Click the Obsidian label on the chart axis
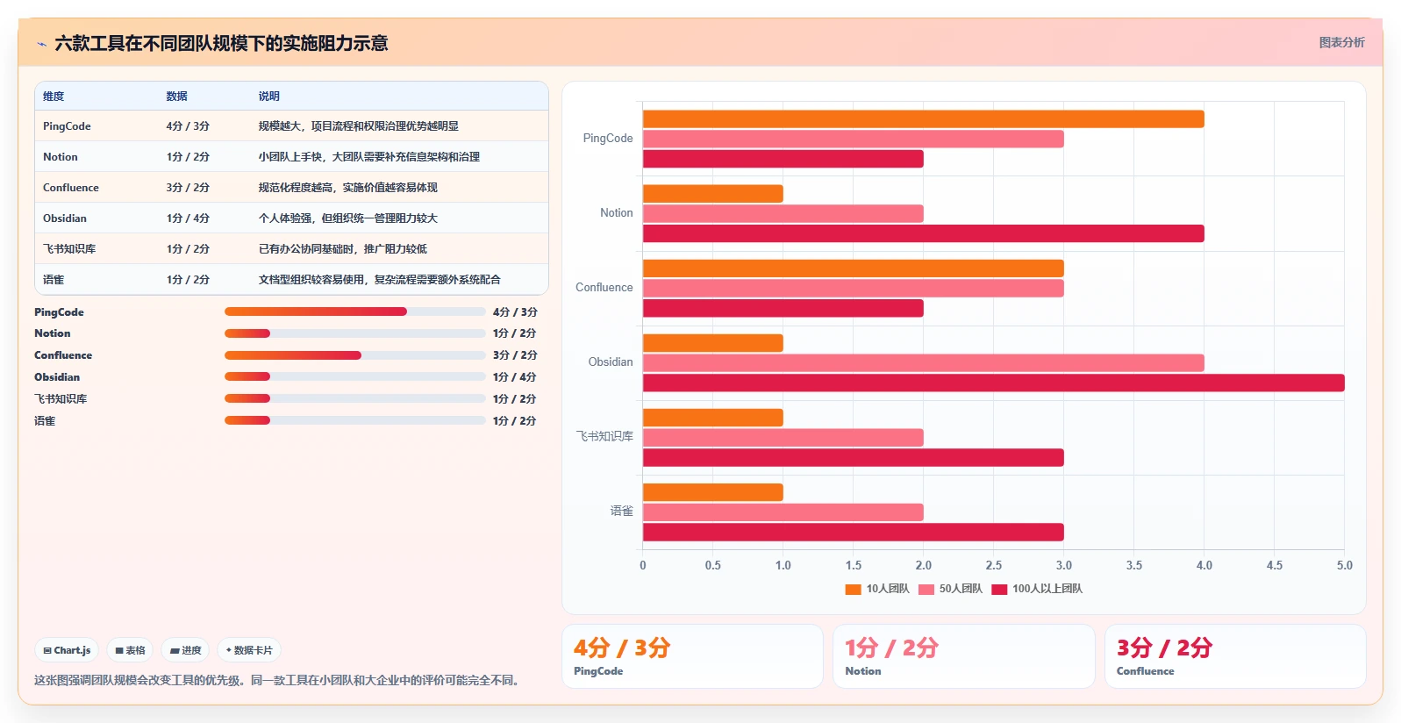This screenshot has height=723, width=1401. [611, 361]
